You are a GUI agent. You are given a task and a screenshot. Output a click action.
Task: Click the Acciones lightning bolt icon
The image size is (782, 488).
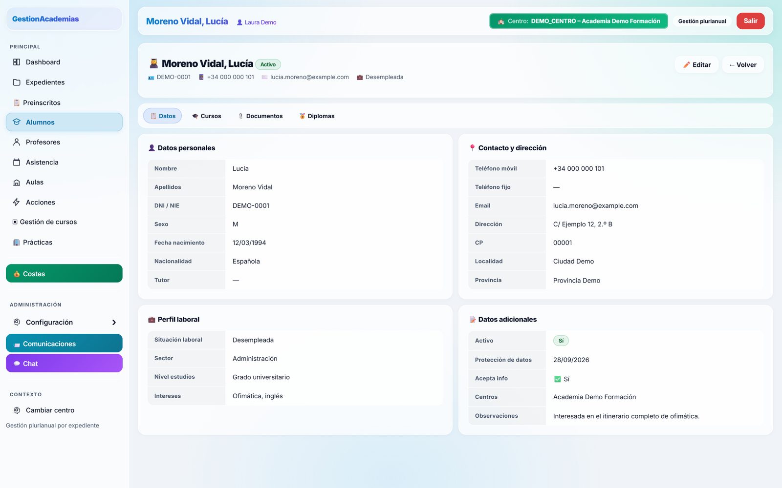[x=17, y=202]
